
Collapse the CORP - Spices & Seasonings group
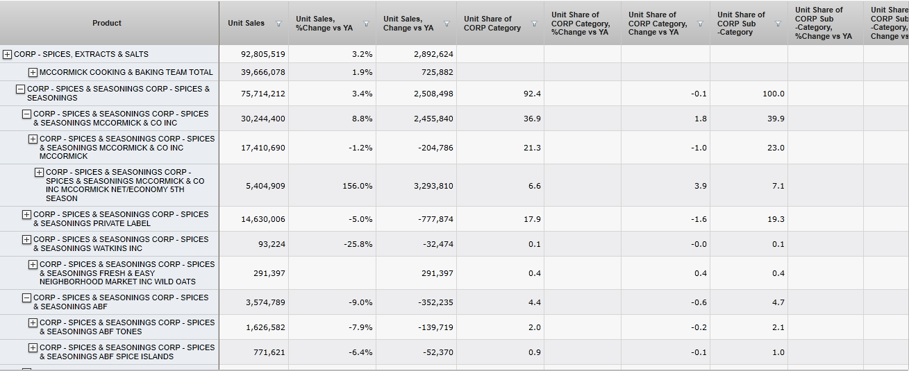21,89
